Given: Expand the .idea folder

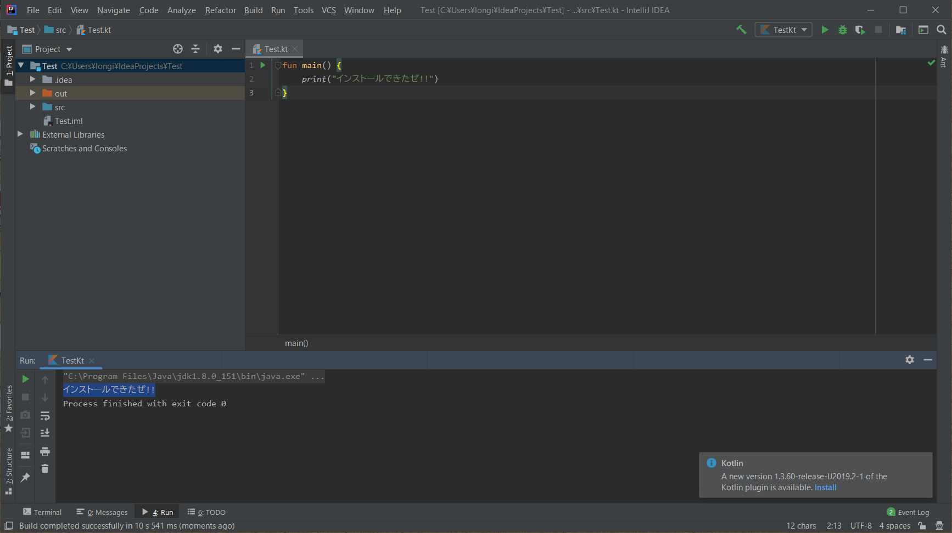Looking at the screenshot, I should tap(33, 80).
